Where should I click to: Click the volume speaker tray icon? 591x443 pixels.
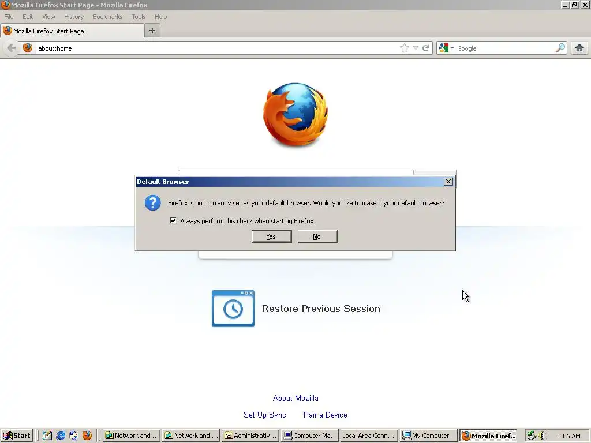pos(542,436)
